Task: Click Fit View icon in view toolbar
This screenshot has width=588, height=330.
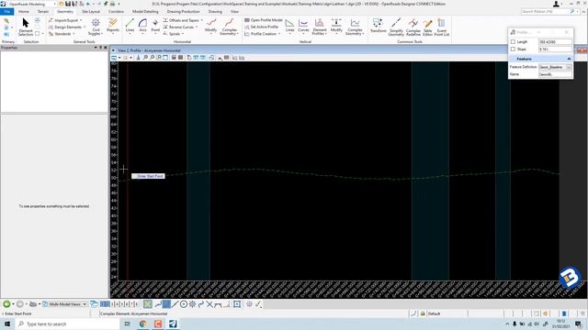Action: (165, 58)
